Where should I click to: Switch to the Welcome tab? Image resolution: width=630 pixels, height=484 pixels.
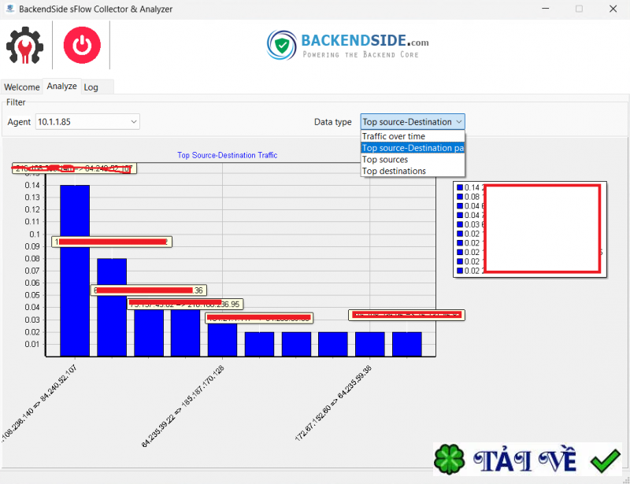22,87
